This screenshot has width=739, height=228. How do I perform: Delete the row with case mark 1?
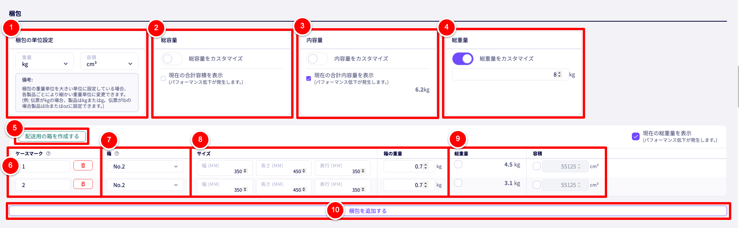[x=83, y=165]
